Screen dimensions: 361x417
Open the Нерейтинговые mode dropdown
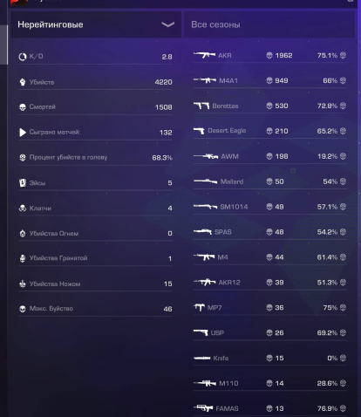pyautogui.click(x=96, y=24)
